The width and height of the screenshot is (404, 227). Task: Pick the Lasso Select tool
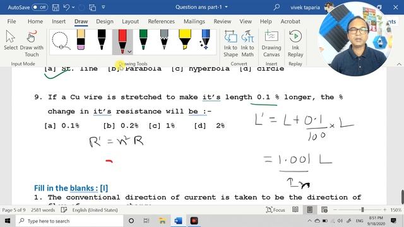61,40
